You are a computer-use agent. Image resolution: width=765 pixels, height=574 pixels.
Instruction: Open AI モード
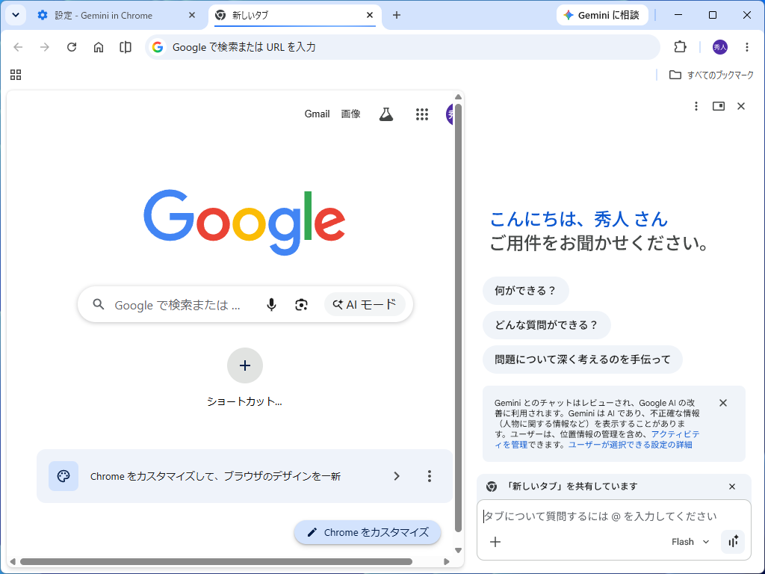pyautogui.click(x=365, y=305)
